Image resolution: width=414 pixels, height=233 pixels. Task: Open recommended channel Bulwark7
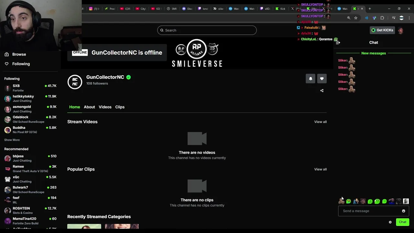tap(30, 189)
